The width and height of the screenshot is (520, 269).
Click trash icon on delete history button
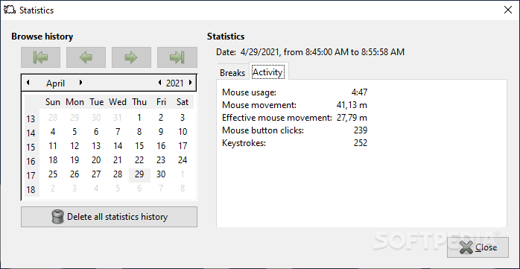coord(57,217)
